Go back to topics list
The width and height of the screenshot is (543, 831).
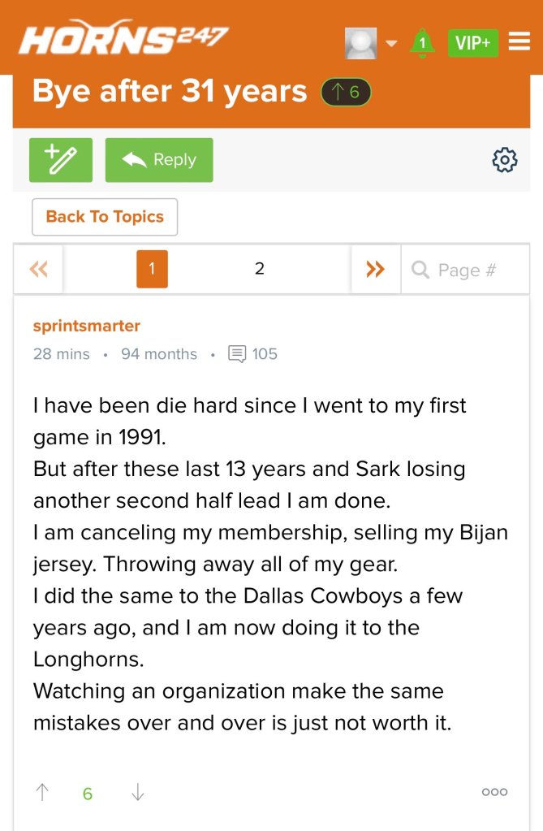[x=105, y=217]
